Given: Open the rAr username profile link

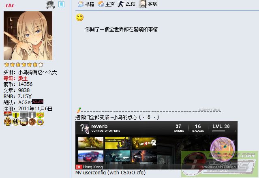Looking at the screenshot, I should 10,5.
